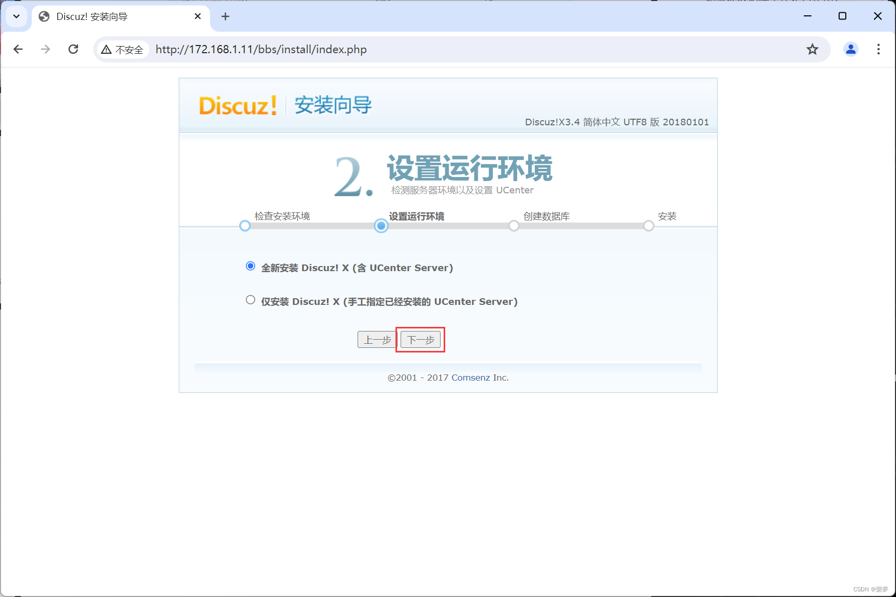Click the 设置运行环境 step marker
This screenshot has width=896, height=597.
(381, 226)
